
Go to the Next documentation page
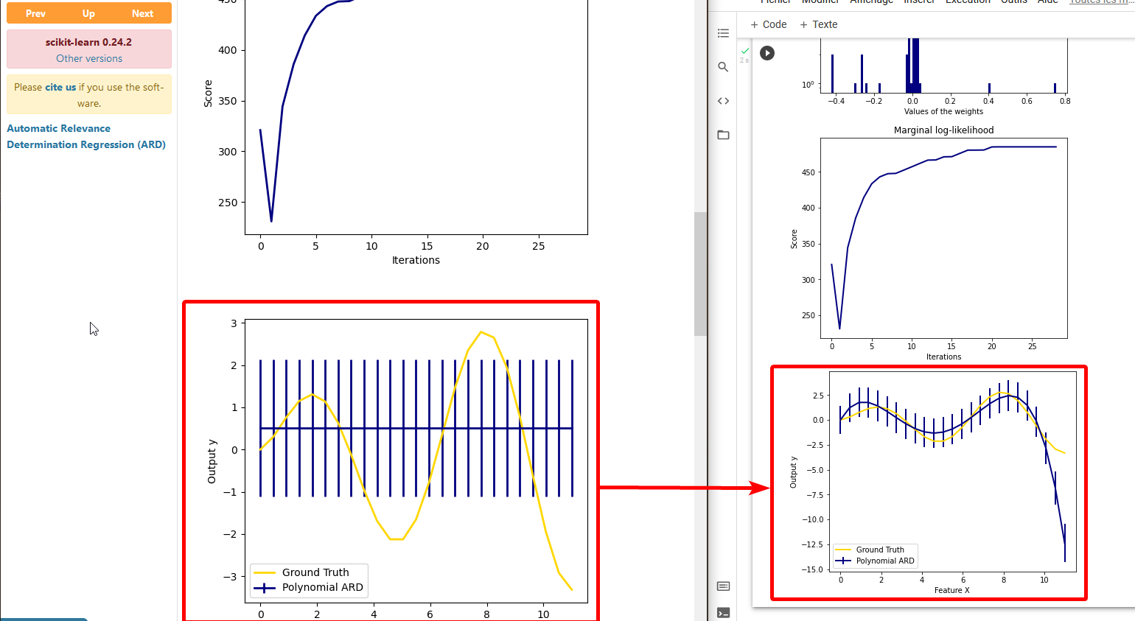point(142,13)
